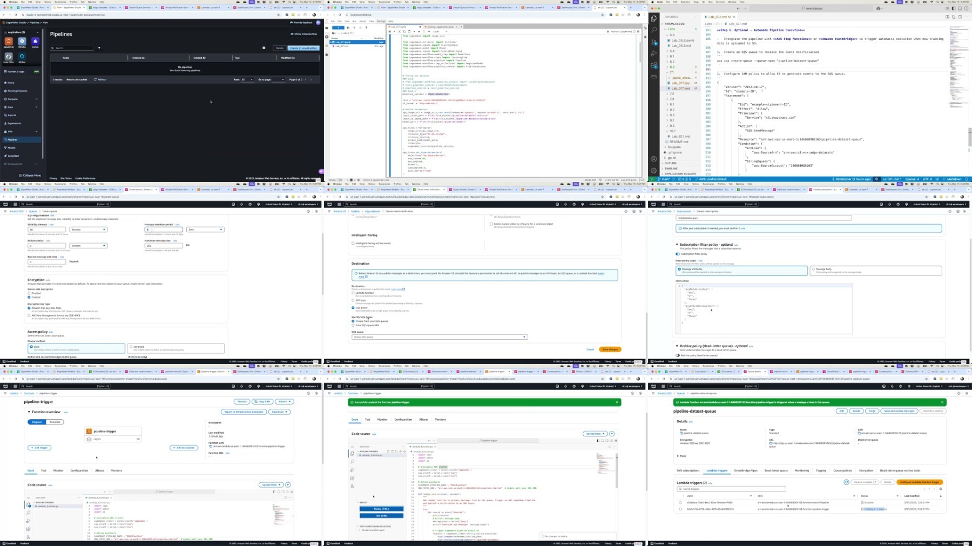The image size is (972, 546).
Task: Open the Choose SQS queue dropdown in S3
Action: click(x=440, y=337)
